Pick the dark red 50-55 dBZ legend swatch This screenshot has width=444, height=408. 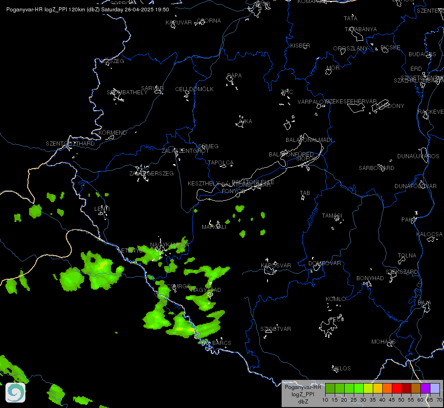406,389
